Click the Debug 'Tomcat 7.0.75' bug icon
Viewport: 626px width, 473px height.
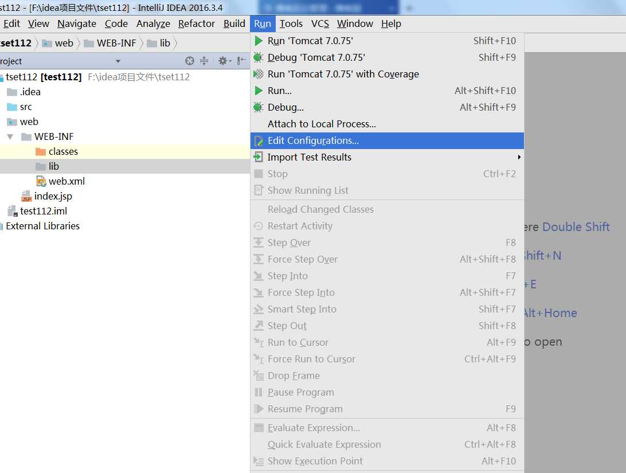tap(259, 57)
